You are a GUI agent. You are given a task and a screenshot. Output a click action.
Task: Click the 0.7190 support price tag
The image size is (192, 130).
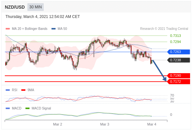coord(178,76)
